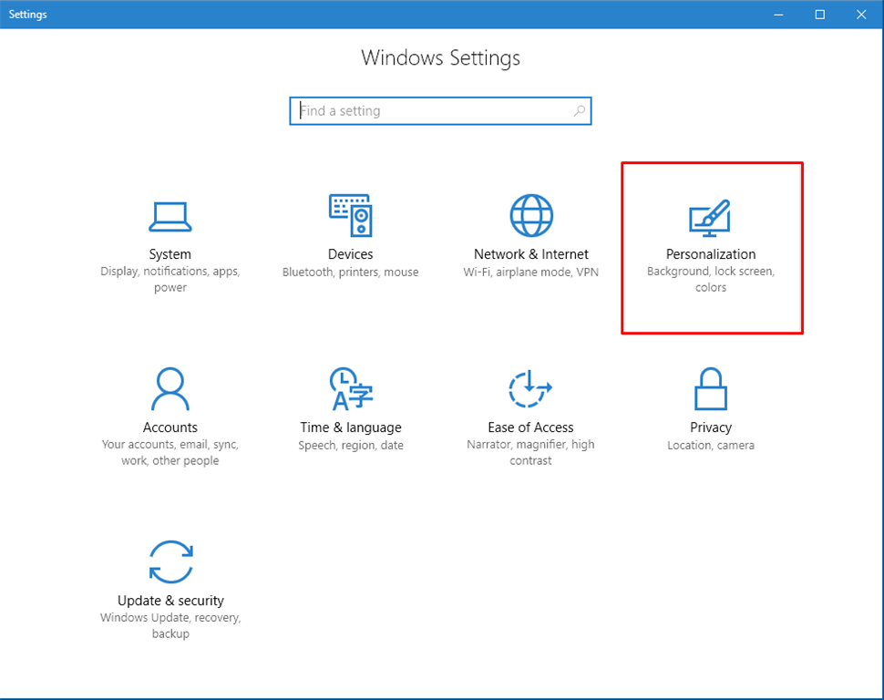
Task: Click the Devices keyboard and speaker icon
Action: [351, 215]
